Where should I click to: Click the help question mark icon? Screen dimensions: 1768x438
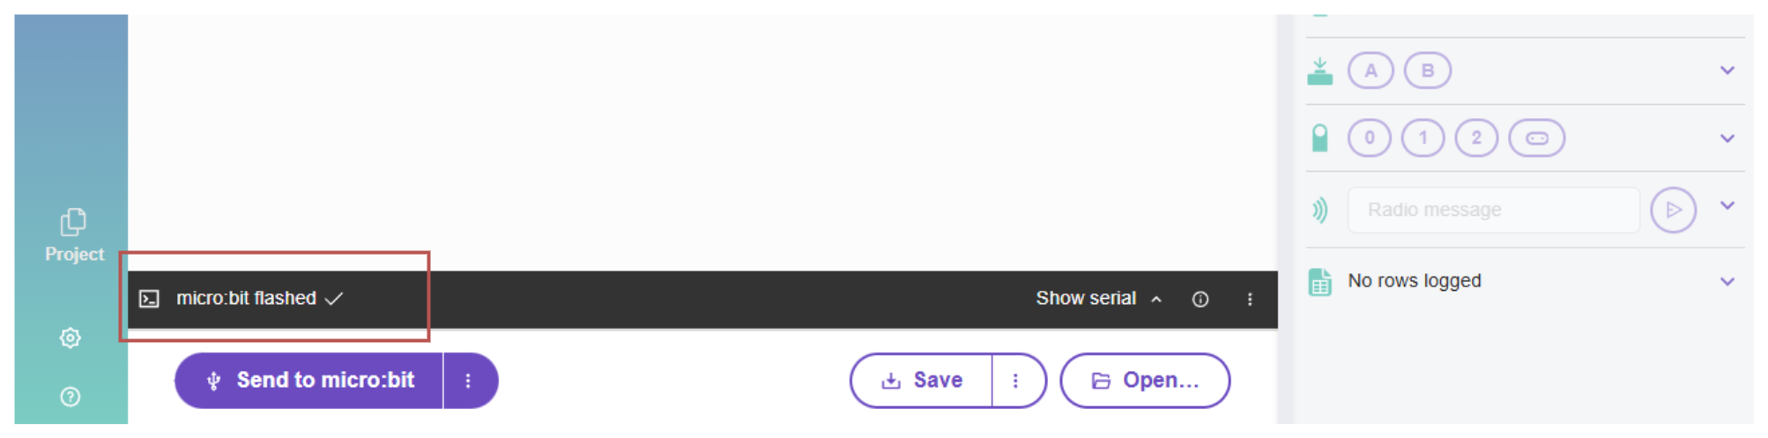click(71, 397)
